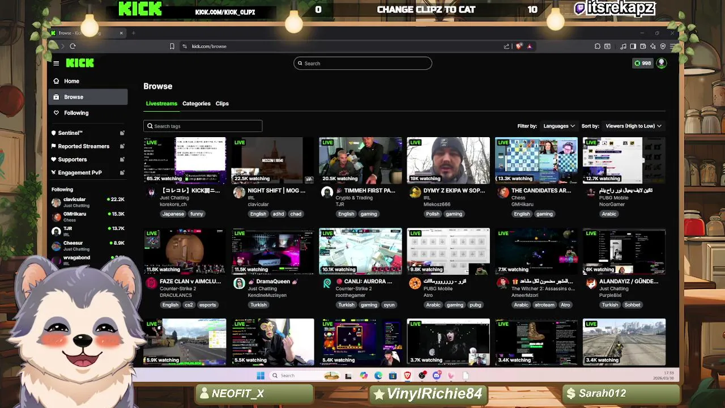Open Sentinel™ sidebar link

point(70,133)
